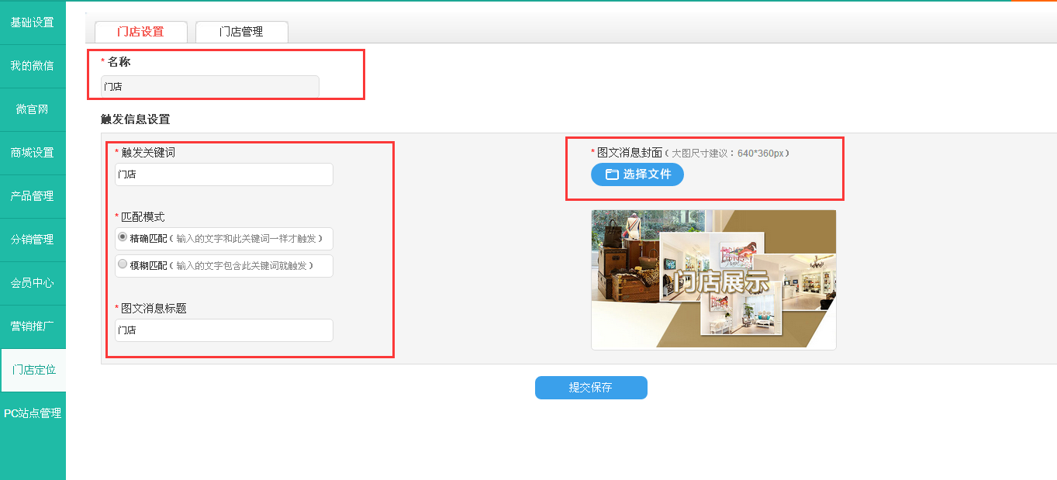Click the 名称 input field

tap(209, 87)
